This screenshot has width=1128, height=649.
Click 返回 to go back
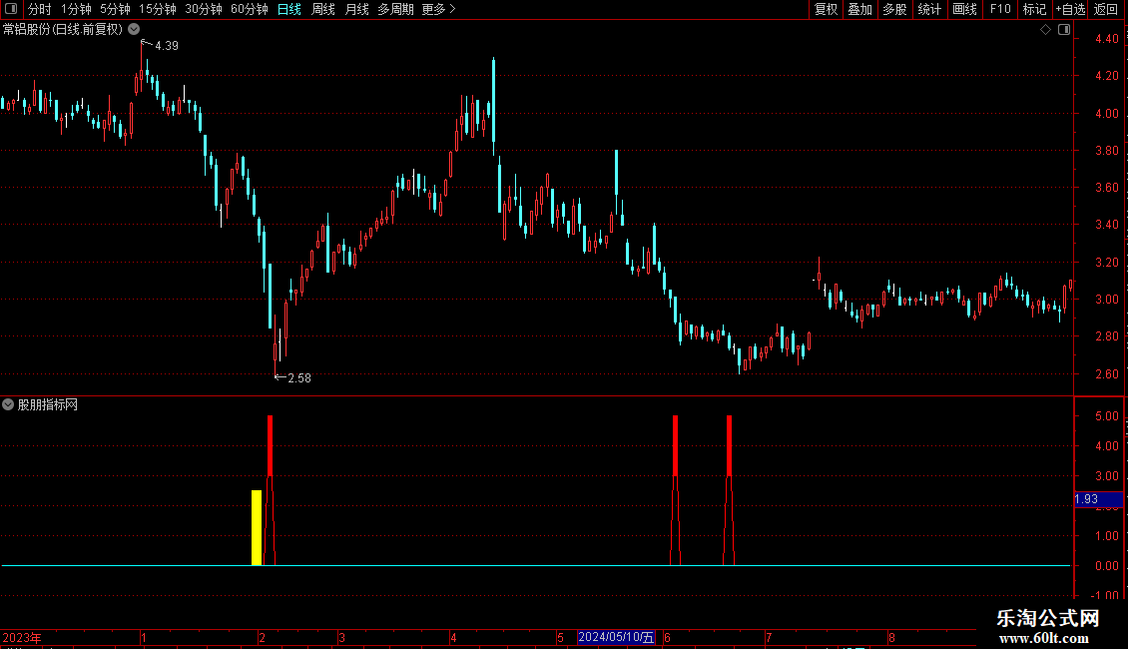click(1106, 9)
